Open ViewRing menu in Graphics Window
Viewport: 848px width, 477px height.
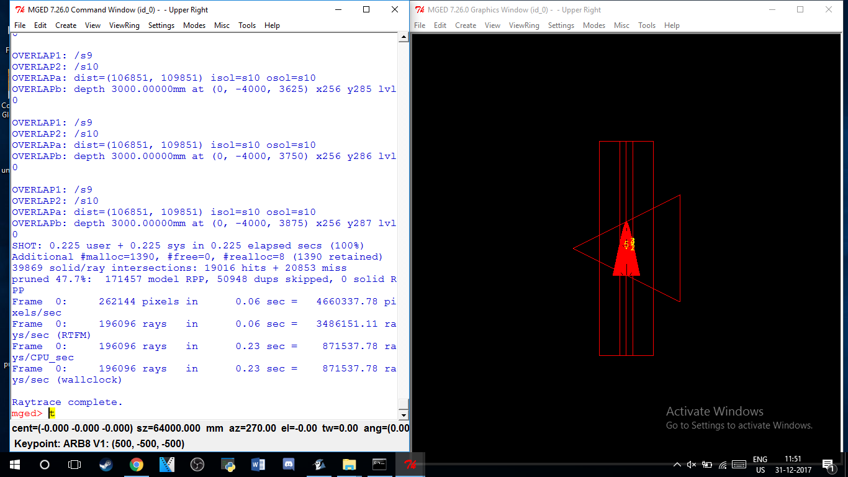click(524, 25)
